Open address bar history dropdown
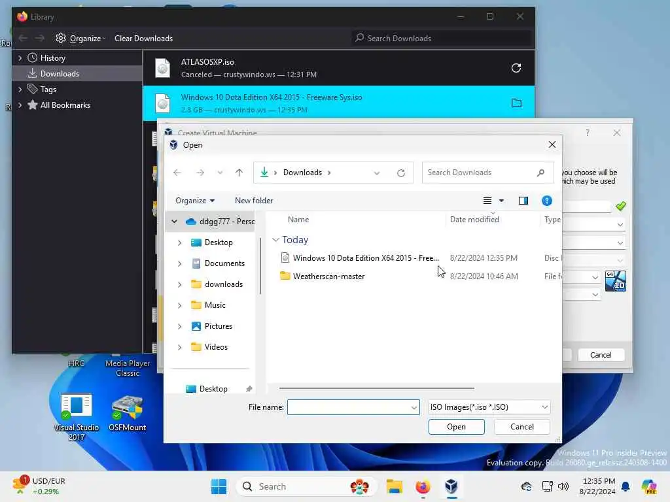This screenshot has height=502, width=670. [376, 173]
